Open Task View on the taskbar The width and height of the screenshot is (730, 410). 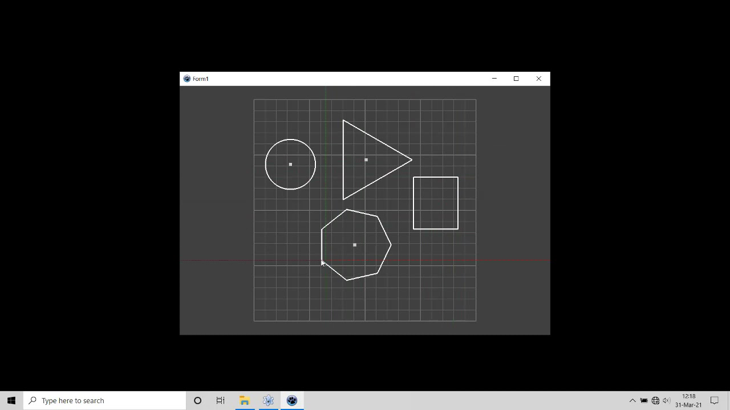(x=220, y=400)
